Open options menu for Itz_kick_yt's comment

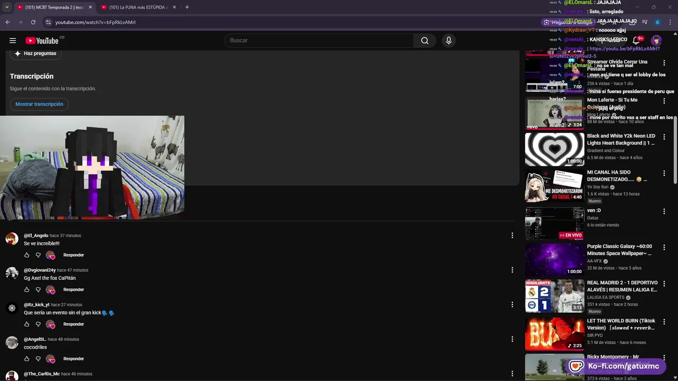click(512, 304)
